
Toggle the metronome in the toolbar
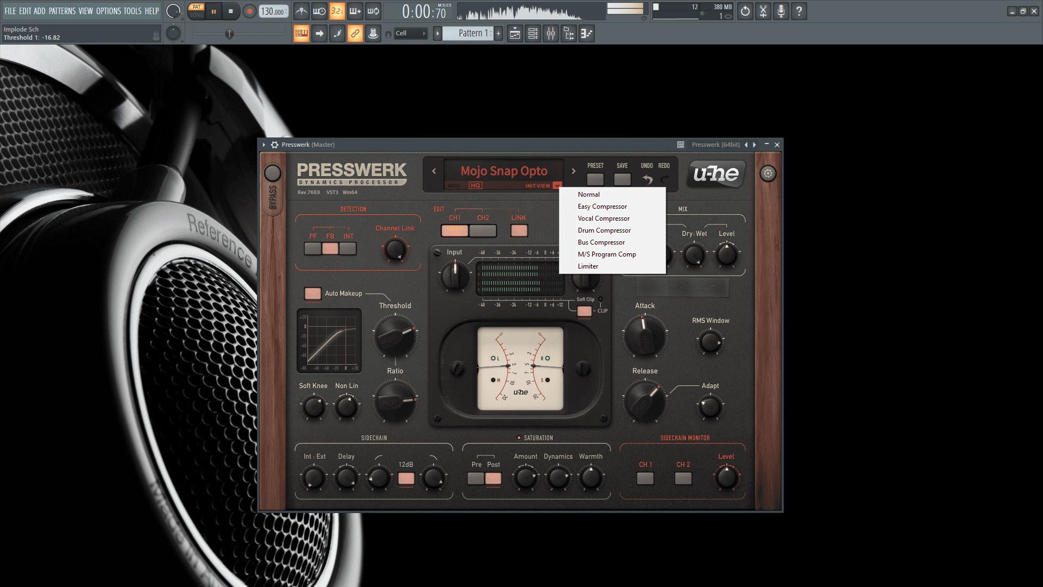[301, 11]
